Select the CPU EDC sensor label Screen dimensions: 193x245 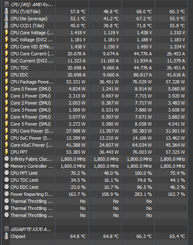19,75
